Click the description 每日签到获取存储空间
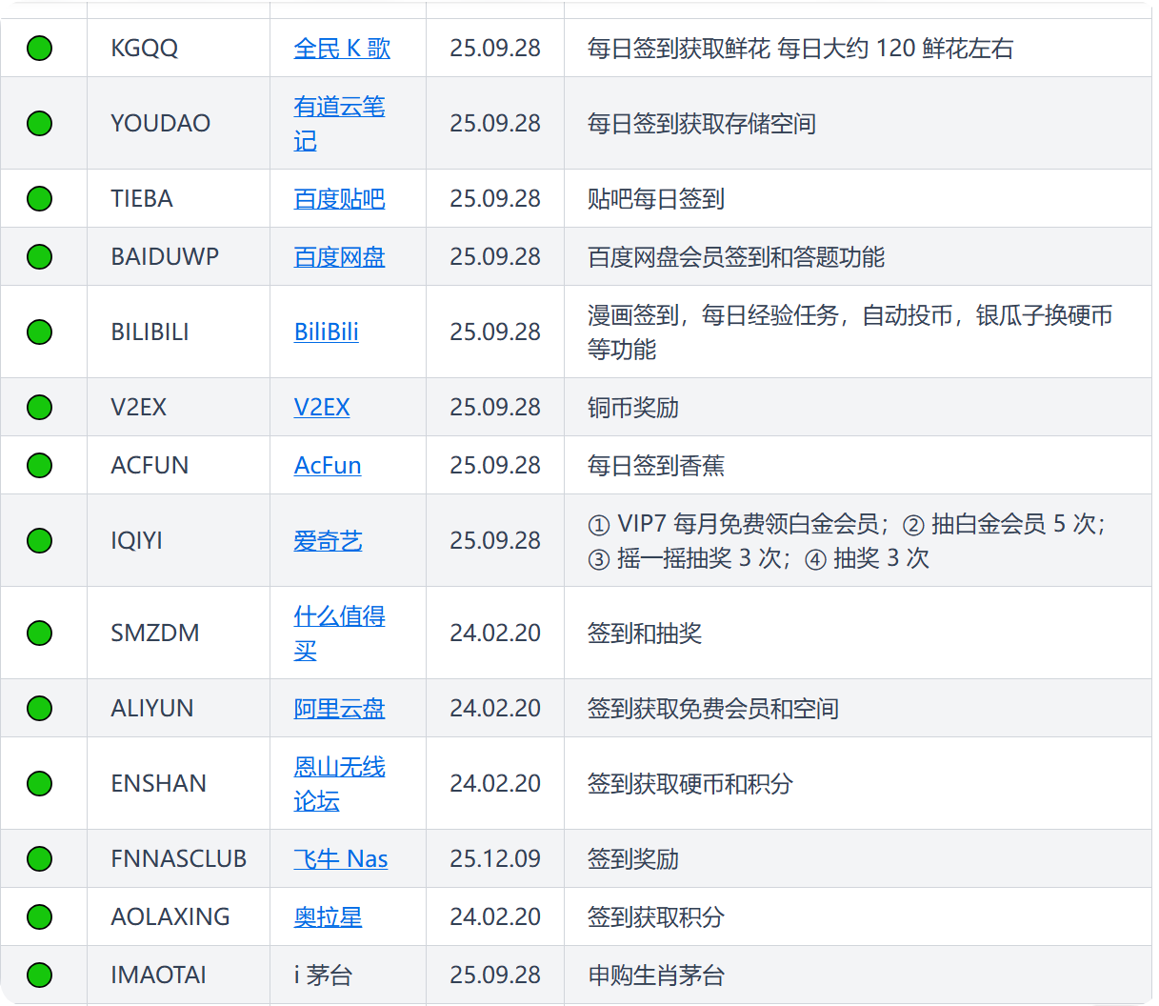 click(x=702, y=123)
